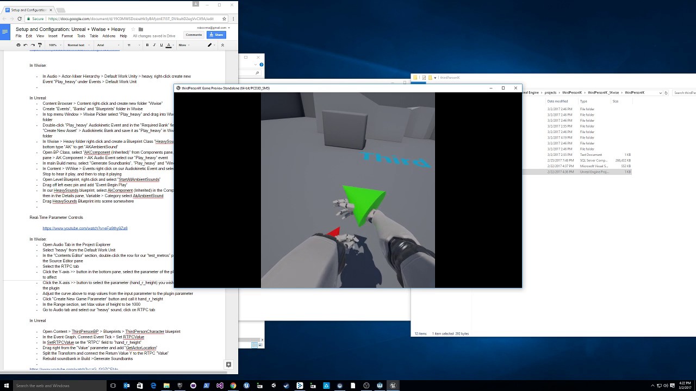Redo the edit in Google Docs toolbar
Image resolution: width=696 pixels, height=391 pixels.
pyautogui.click(x=33, y=45)
